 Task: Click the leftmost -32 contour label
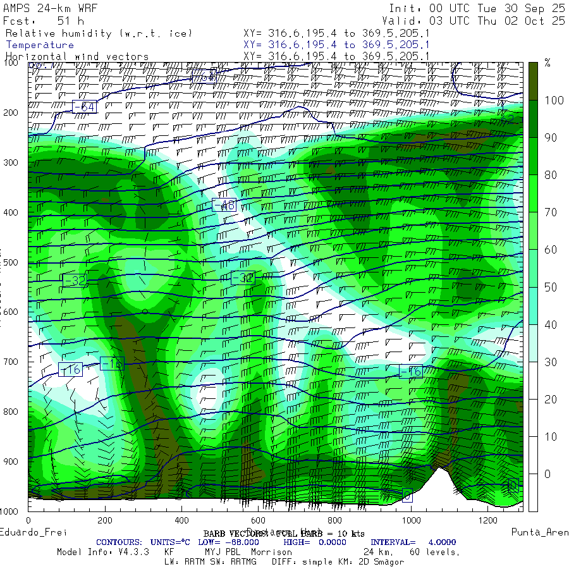tap(74, 281)
